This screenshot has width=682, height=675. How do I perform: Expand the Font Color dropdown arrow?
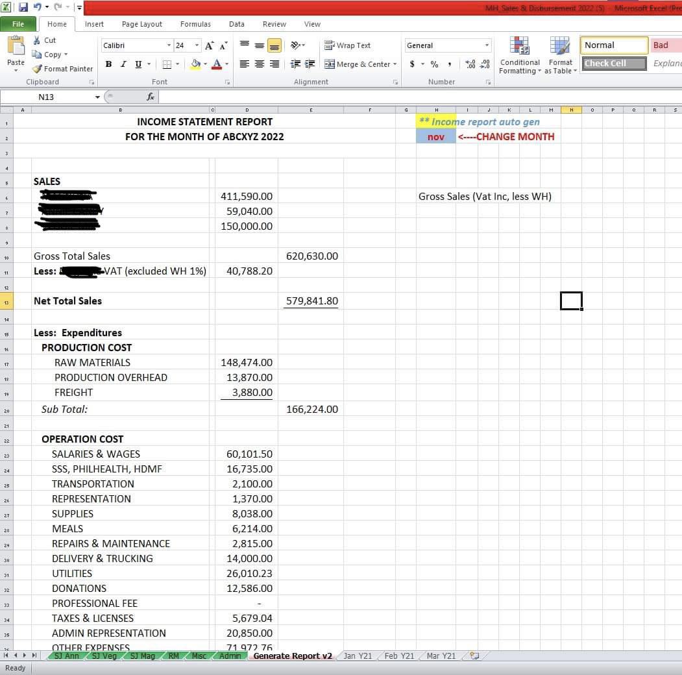(226, 64)
